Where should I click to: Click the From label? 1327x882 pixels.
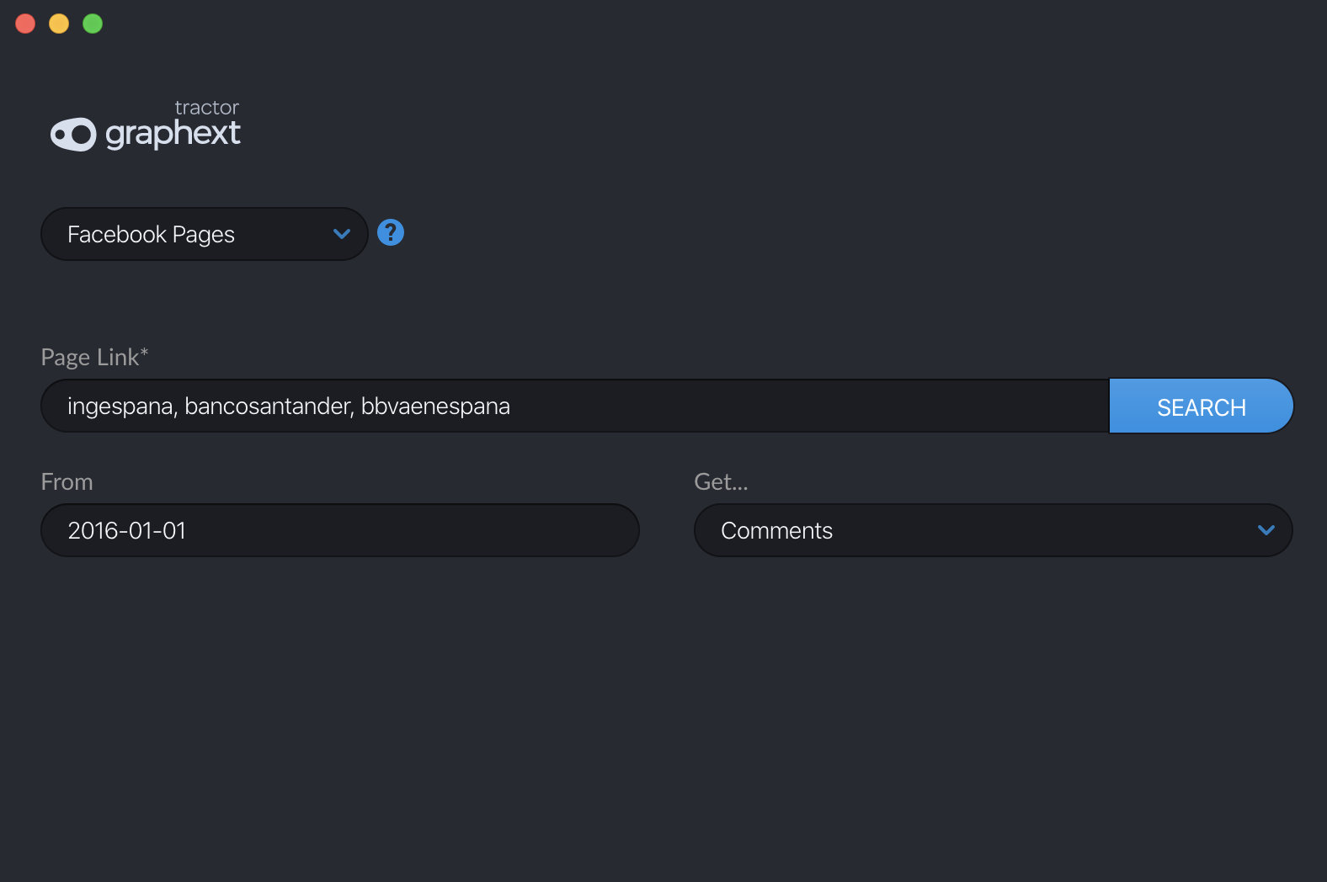point(67,481)
